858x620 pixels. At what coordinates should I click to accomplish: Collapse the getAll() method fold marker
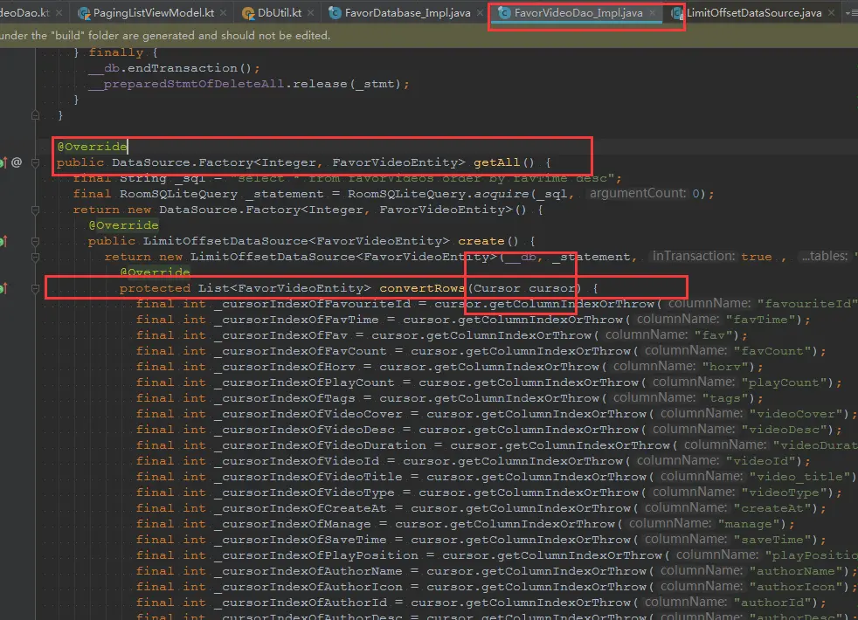coord(36,162)
